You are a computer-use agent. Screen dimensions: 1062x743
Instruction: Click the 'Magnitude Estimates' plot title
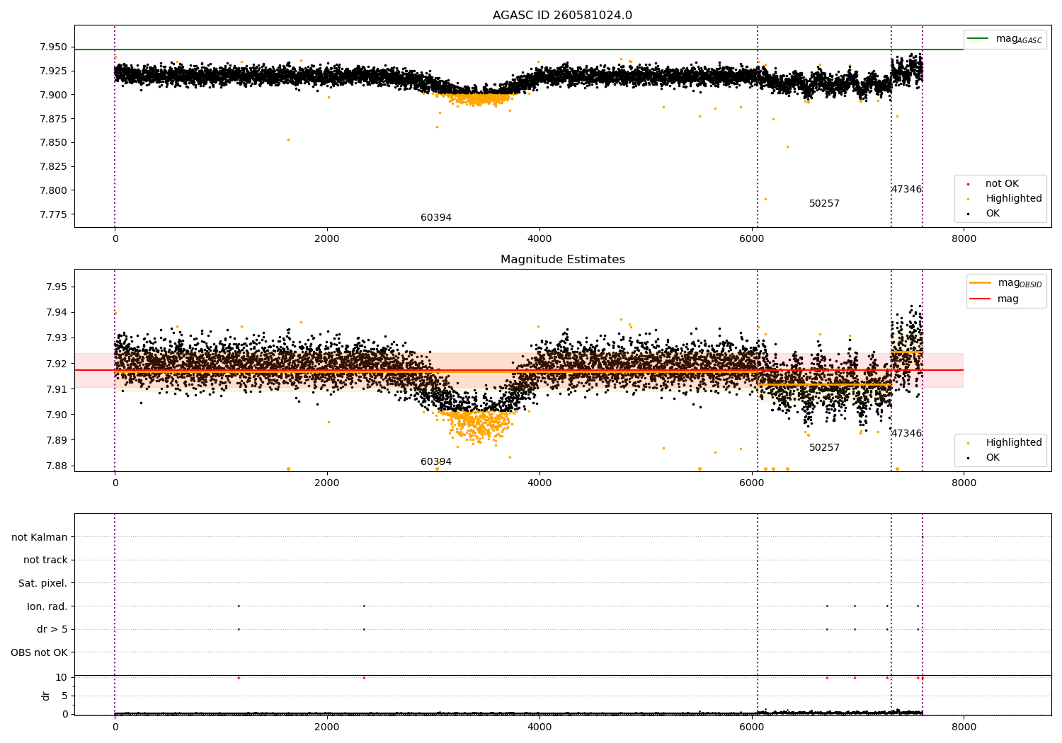562,260
